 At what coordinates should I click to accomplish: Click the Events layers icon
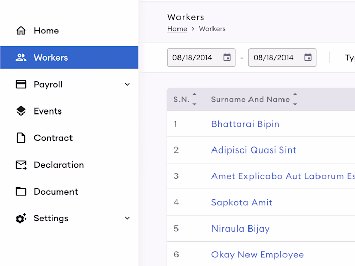coord(21,111)
